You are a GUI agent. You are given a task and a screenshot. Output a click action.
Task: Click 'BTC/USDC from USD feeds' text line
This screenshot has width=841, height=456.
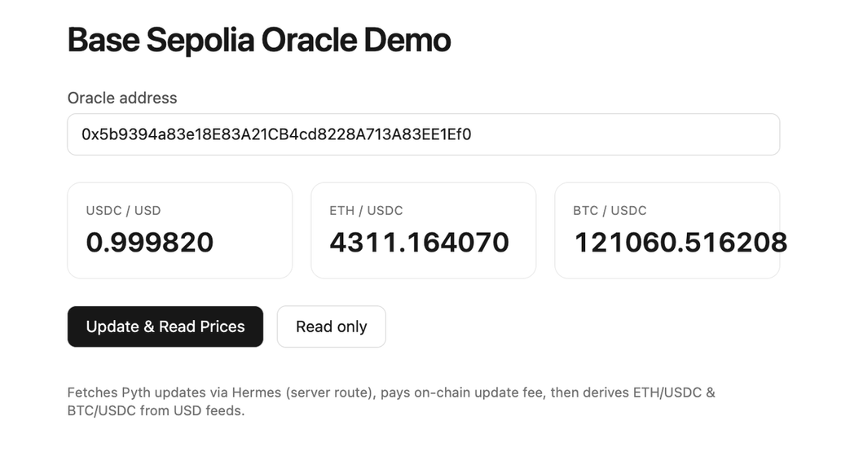click(x=156, y=410)
